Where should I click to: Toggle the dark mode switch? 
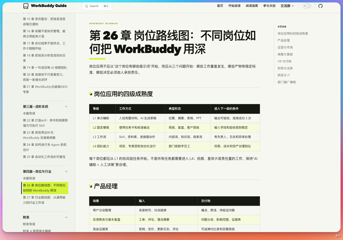click(307, 6)
